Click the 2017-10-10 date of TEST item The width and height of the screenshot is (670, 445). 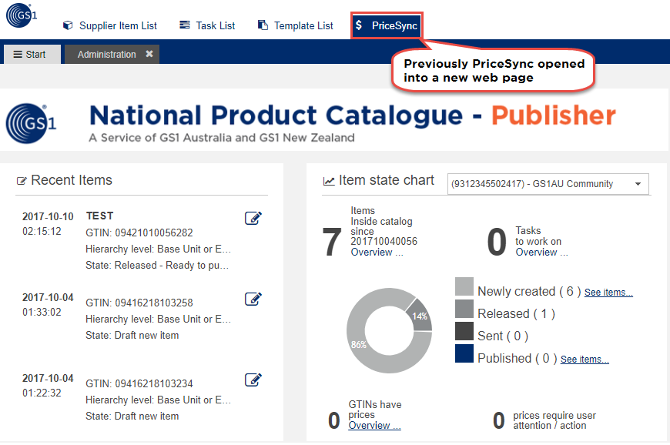coord(48,216)
